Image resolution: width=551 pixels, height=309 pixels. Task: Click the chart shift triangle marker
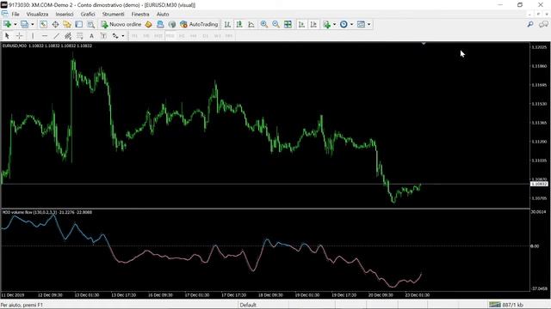(424, 44)
